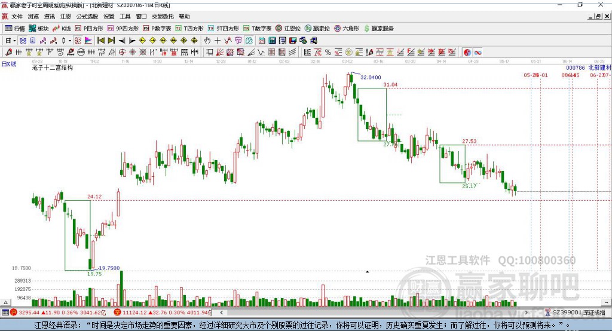Open the calendar icon showing 21
Image resolution: width=612 pixels, height=331 pixels.
[x=262, y=41]
